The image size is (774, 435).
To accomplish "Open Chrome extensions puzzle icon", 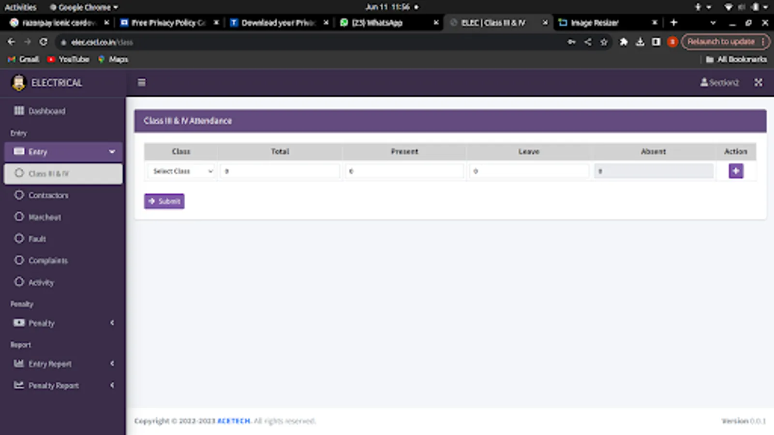I will [x=624, y=42].
